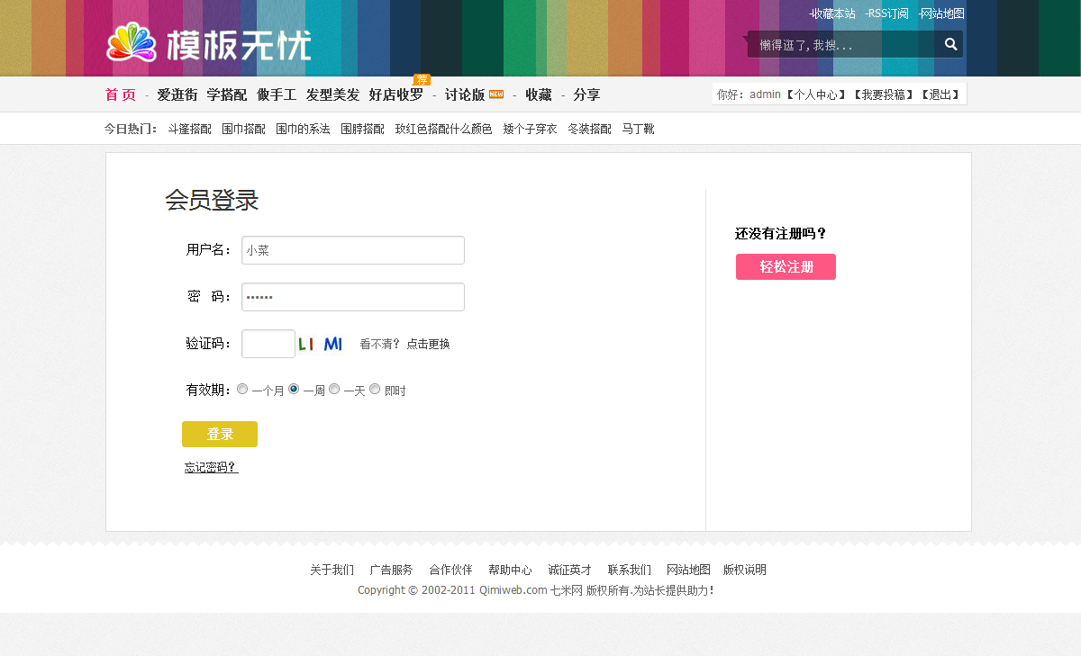Focus the 验证码 text box
1081x656 pixels.
[268, 344]
